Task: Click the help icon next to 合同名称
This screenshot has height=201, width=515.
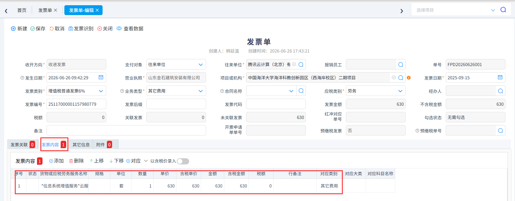Action: pyautogui.click(x=222, y=91)
